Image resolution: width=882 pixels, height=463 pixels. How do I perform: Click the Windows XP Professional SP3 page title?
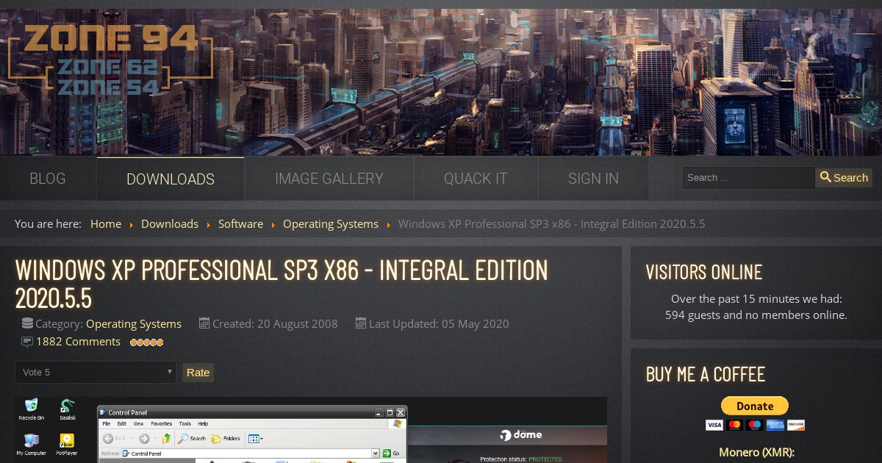point(282,284)
